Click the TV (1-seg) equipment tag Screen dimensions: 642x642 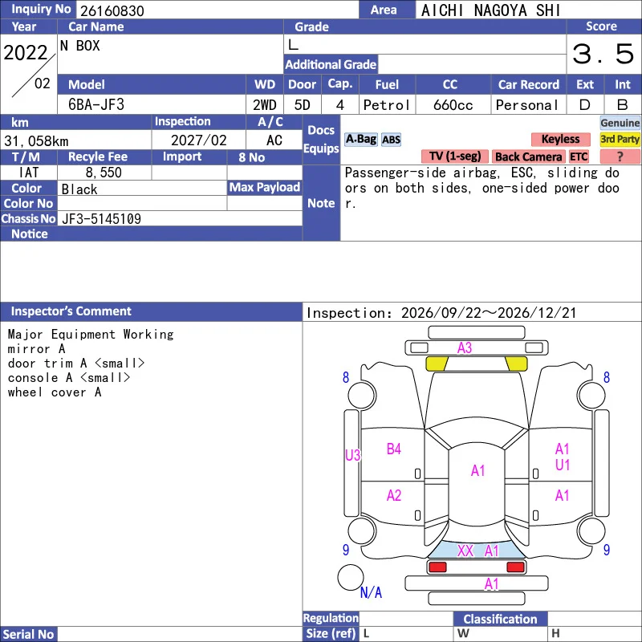coord(455,156)
